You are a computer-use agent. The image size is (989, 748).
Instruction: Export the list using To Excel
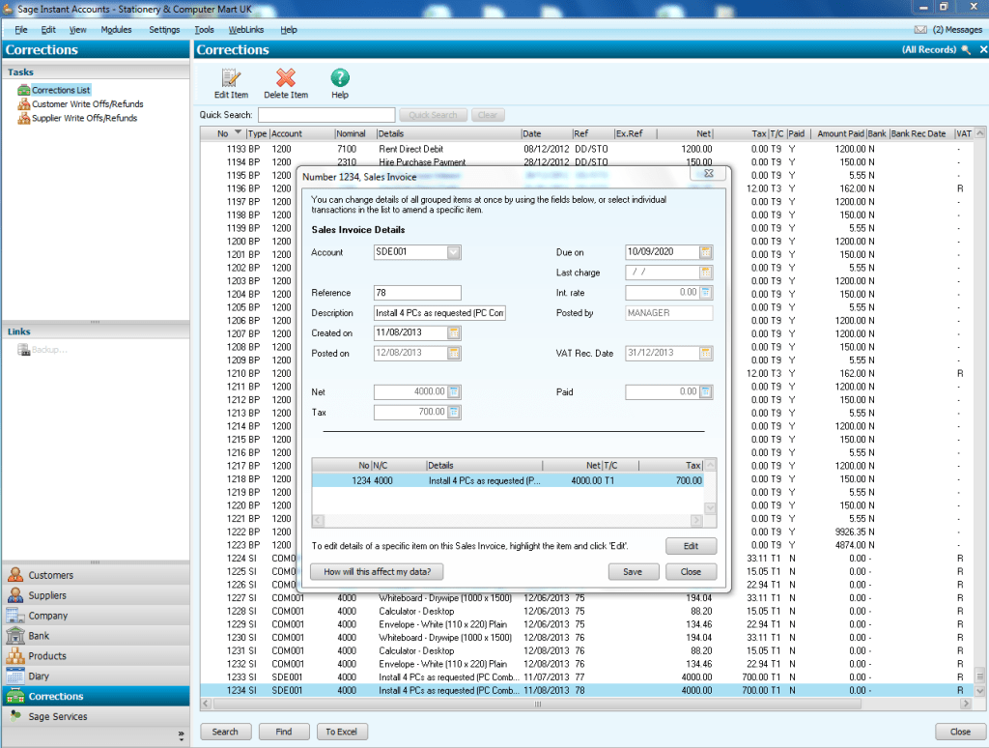(x=342, y=732)
